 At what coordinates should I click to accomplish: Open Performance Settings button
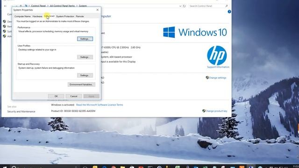coord(85,39)
